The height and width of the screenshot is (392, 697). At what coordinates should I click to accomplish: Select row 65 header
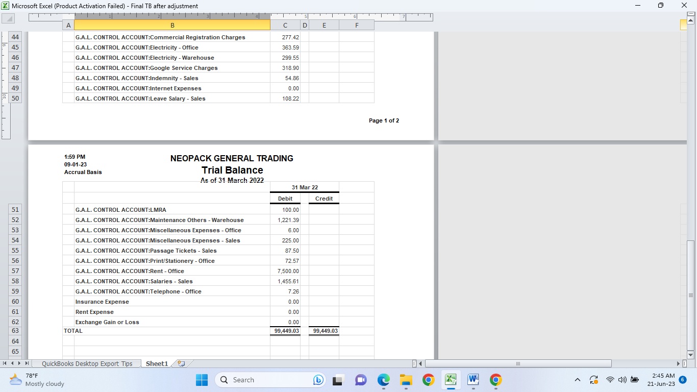pyautogui.click(x=15, y=351)
